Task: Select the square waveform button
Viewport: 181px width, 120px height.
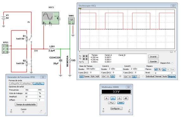Action: pos(38,83)
